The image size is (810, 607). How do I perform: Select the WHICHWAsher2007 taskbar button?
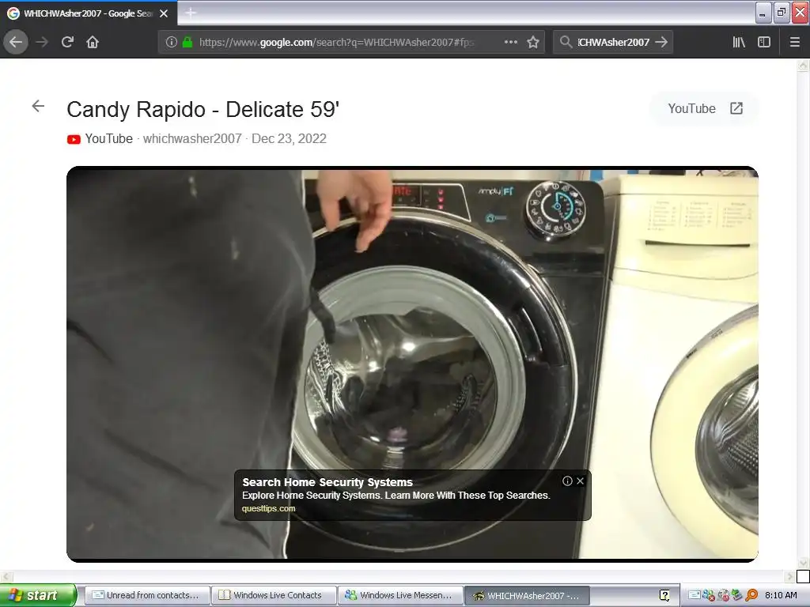tap(527, 595)
